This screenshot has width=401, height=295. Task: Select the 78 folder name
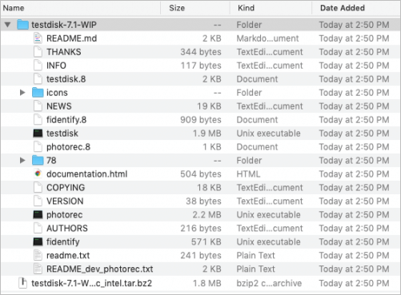pyautogui.click(x=51, y=161)
